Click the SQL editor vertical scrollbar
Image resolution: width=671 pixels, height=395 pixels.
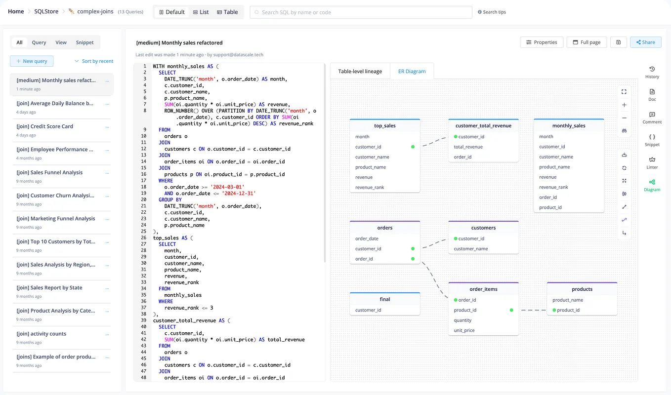325,163
